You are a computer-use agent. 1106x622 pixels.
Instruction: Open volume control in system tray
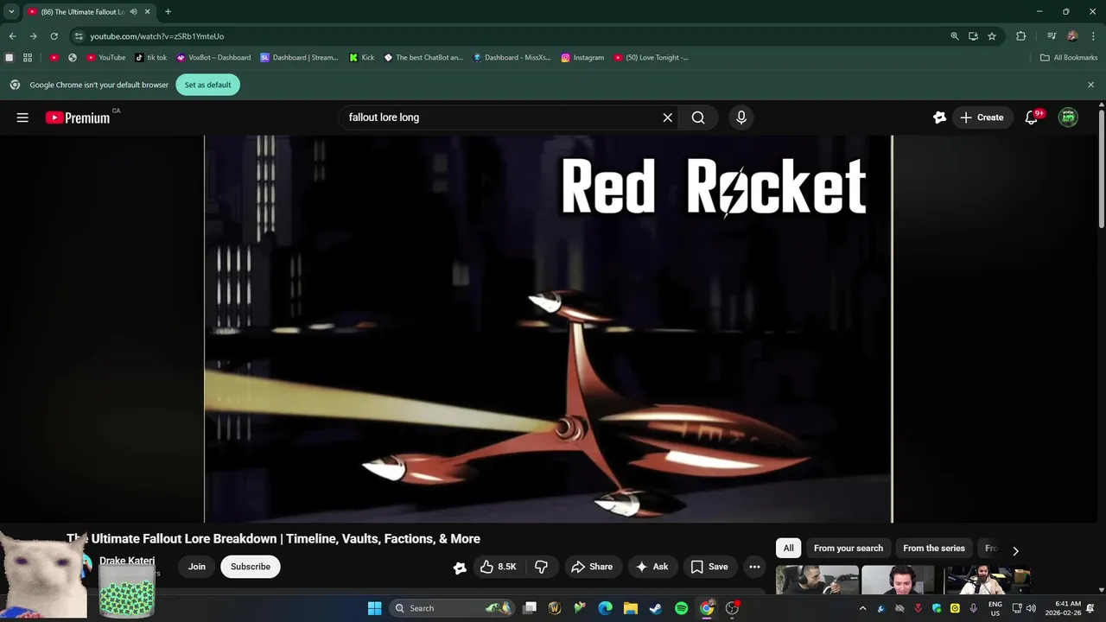tap(1031, 608)
